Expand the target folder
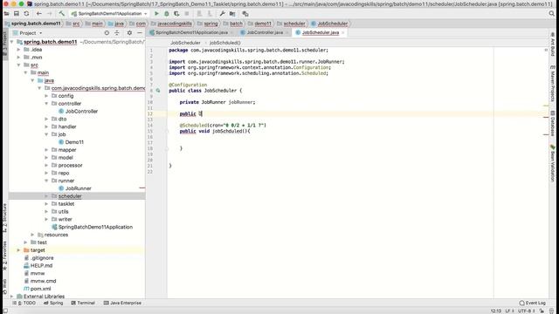 pos(18,250)
